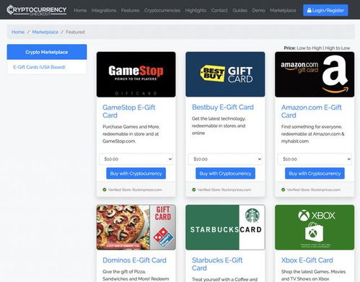Viewport: 360px width, 282px height.
Task: Open the Marketplace item in top navigation
Action: click(283, 10)
